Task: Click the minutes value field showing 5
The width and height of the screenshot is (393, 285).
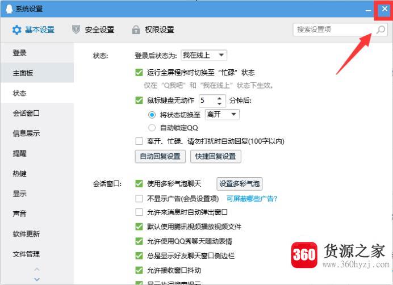Action: (207, 100)
